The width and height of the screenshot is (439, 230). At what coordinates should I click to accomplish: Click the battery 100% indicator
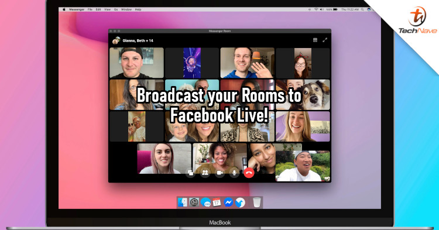point(332,9)
